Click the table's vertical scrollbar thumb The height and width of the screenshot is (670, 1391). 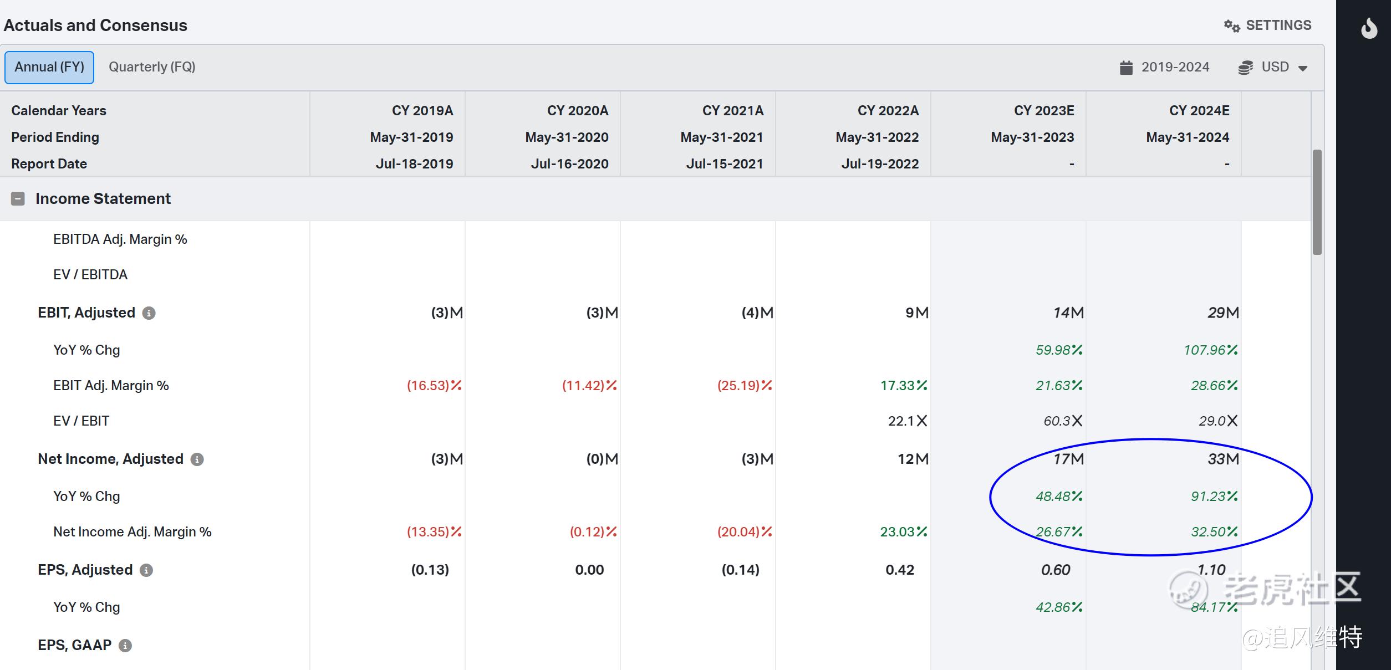click(x=1317, y=202)
